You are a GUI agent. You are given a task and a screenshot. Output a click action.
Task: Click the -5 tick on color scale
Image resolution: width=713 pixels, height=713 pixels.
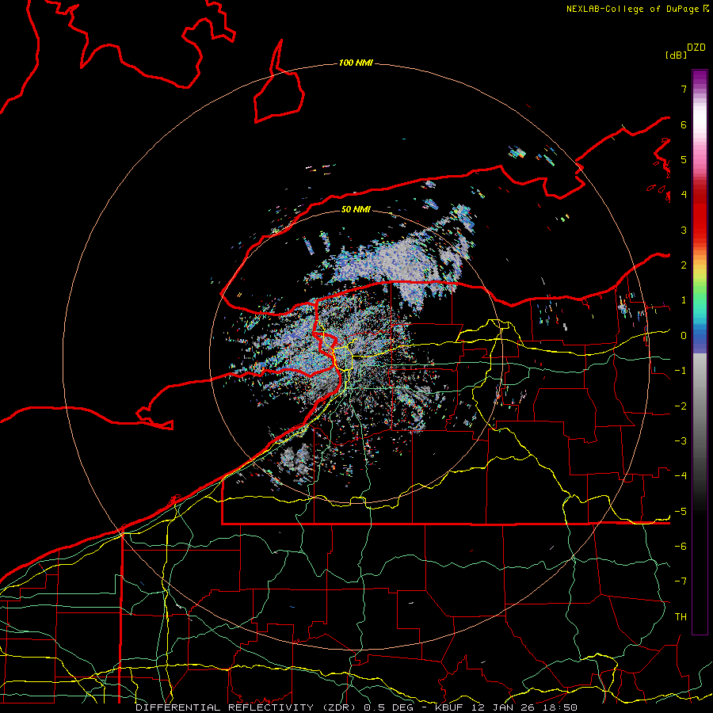click(681, 511)
